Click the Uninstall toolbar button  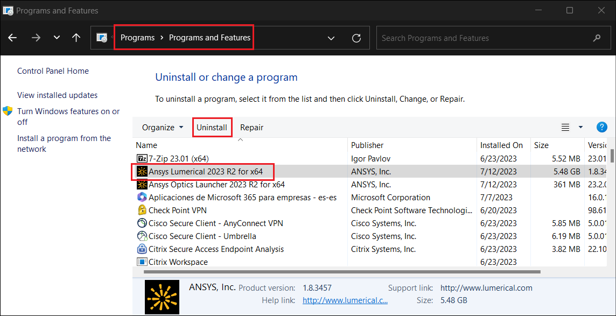pyautogui.click(x=212, y=128)
